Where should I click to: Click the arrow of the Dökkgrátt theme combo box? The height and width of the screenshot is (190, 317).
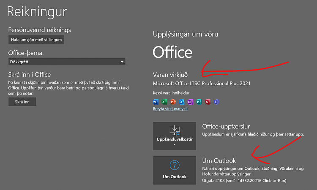122,62
